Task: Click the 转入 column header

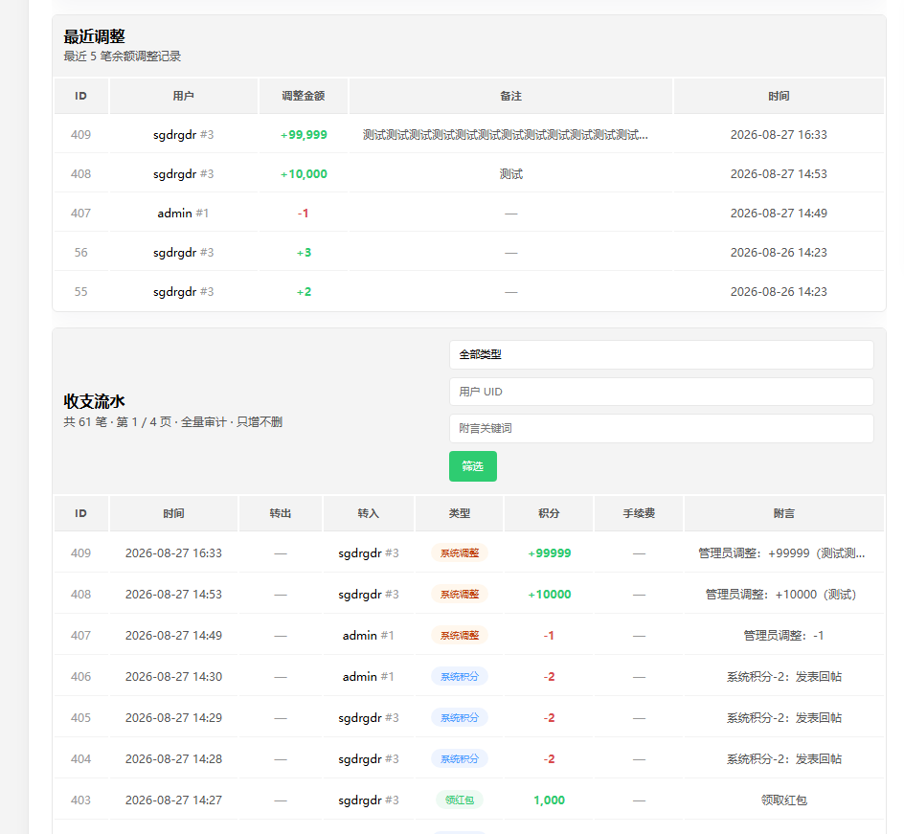Action: 369,513
